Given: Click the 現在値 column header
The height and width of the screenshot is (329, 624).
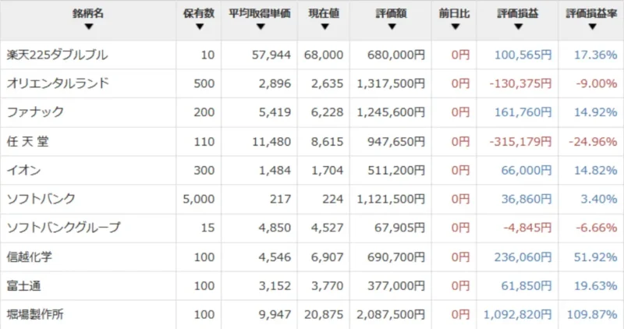Looking at the screenshot, I should (324, 14).
